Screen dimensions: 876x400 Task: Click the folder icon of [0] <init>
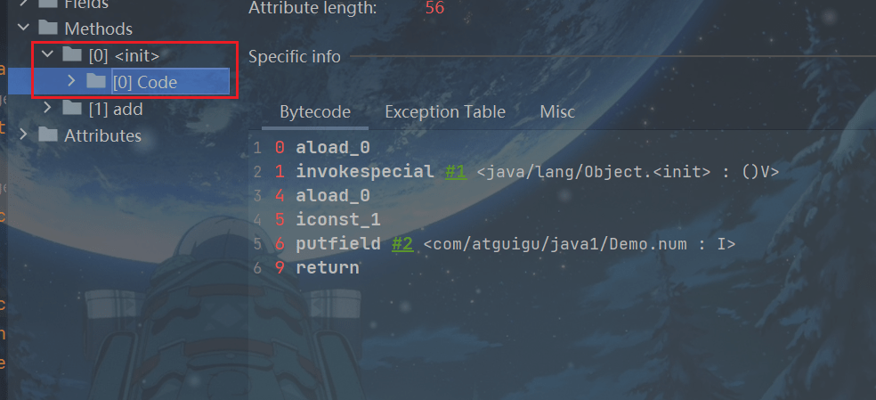pos(72,55)
